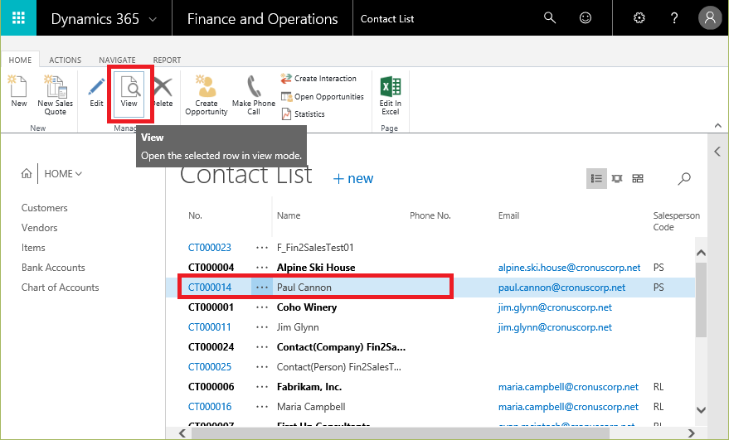This screenshot has width=729, height=440.
Task: Sort by the Phone No. column header
Action: (x=430, y=215)
